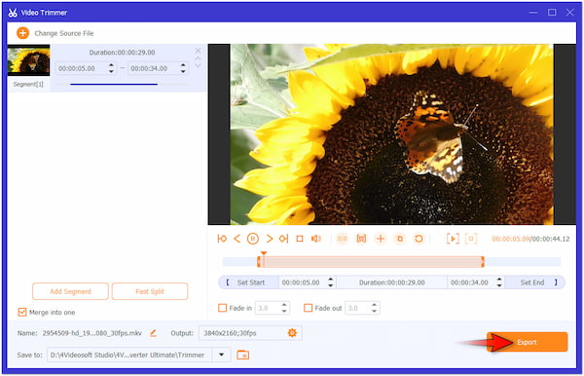Move Segment[1] up with the chevron
The image size is (584, 376).
[x=198, y=58]
